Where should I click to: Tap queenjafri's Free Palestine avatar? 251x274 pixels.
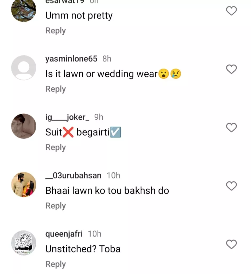(x=24, y=243)
